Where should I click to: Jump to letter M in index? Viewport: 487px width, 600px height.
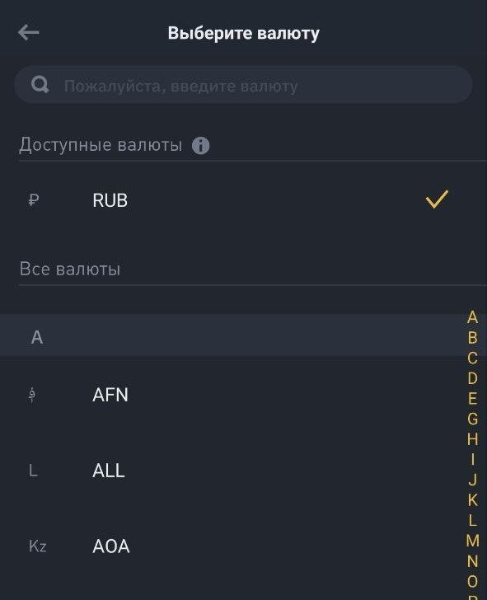click(472, 541)
